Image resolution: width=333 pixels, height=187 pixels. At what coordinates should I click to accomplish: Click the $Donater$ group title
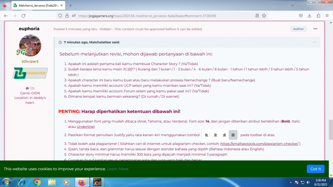click(30, 61)
